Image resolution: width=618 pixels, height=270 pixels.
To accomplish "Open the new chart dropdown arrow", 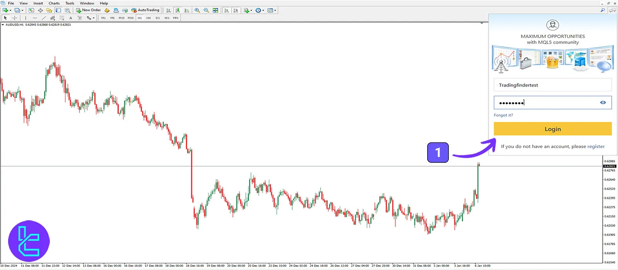I will pyautogui.click(x=10, y=10).
